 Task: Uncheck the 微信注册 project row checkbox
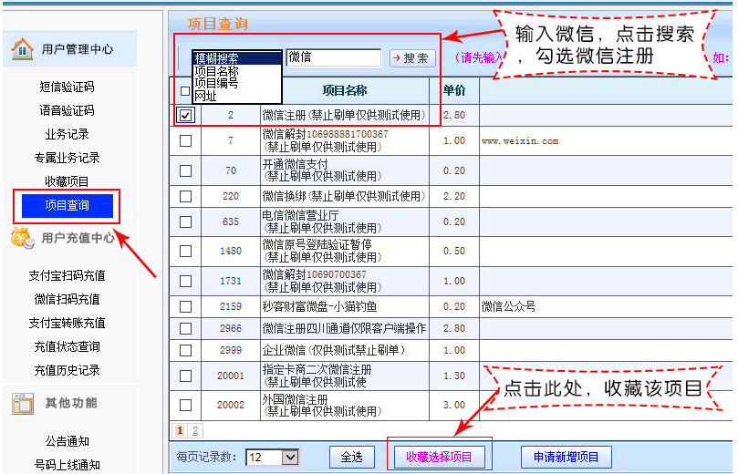[x=185, y=115]
